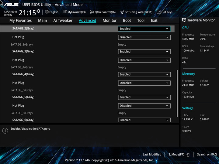Click Hot Plug label below SATA6G_3

[18, 60]
